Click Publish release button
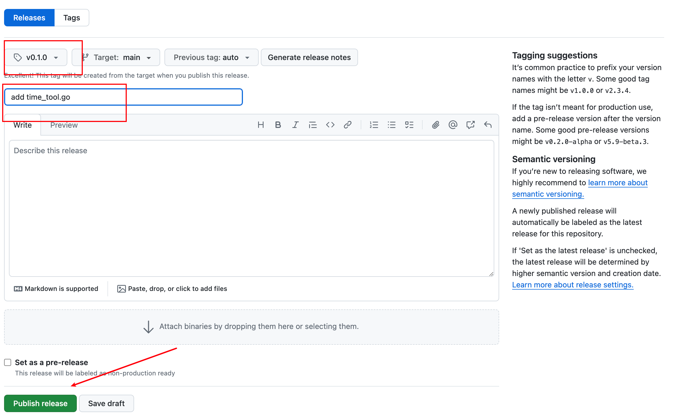Viewport: 678px width, 414px height. 41,403
